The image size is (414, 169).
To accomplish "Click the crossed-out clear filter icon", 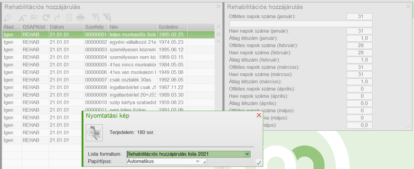I will point(107,17).
